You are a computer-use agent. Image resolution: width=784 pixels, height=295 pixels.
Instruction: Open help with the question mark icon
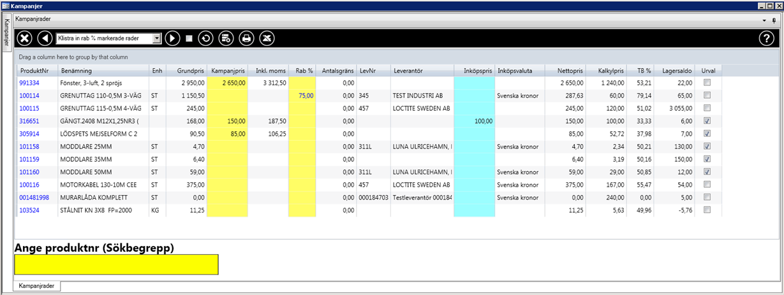766,38
